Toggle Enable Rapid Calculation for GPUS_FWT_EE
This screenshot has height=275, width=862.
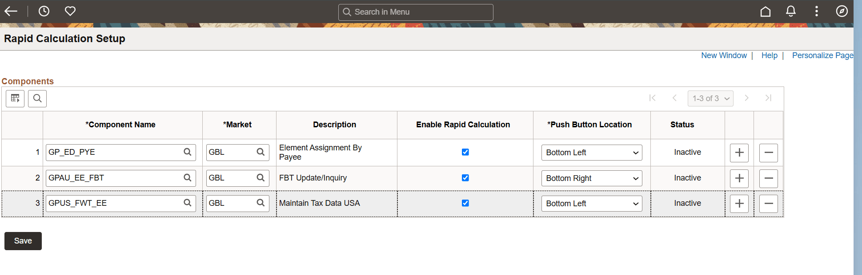click(465, 203)
